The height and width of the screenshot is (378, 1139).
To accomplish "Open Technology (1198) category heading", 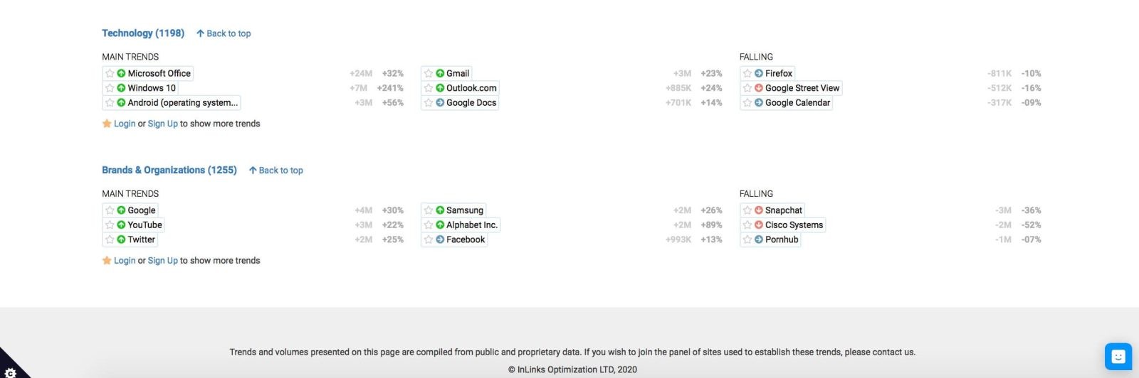I will click(143, 33).
